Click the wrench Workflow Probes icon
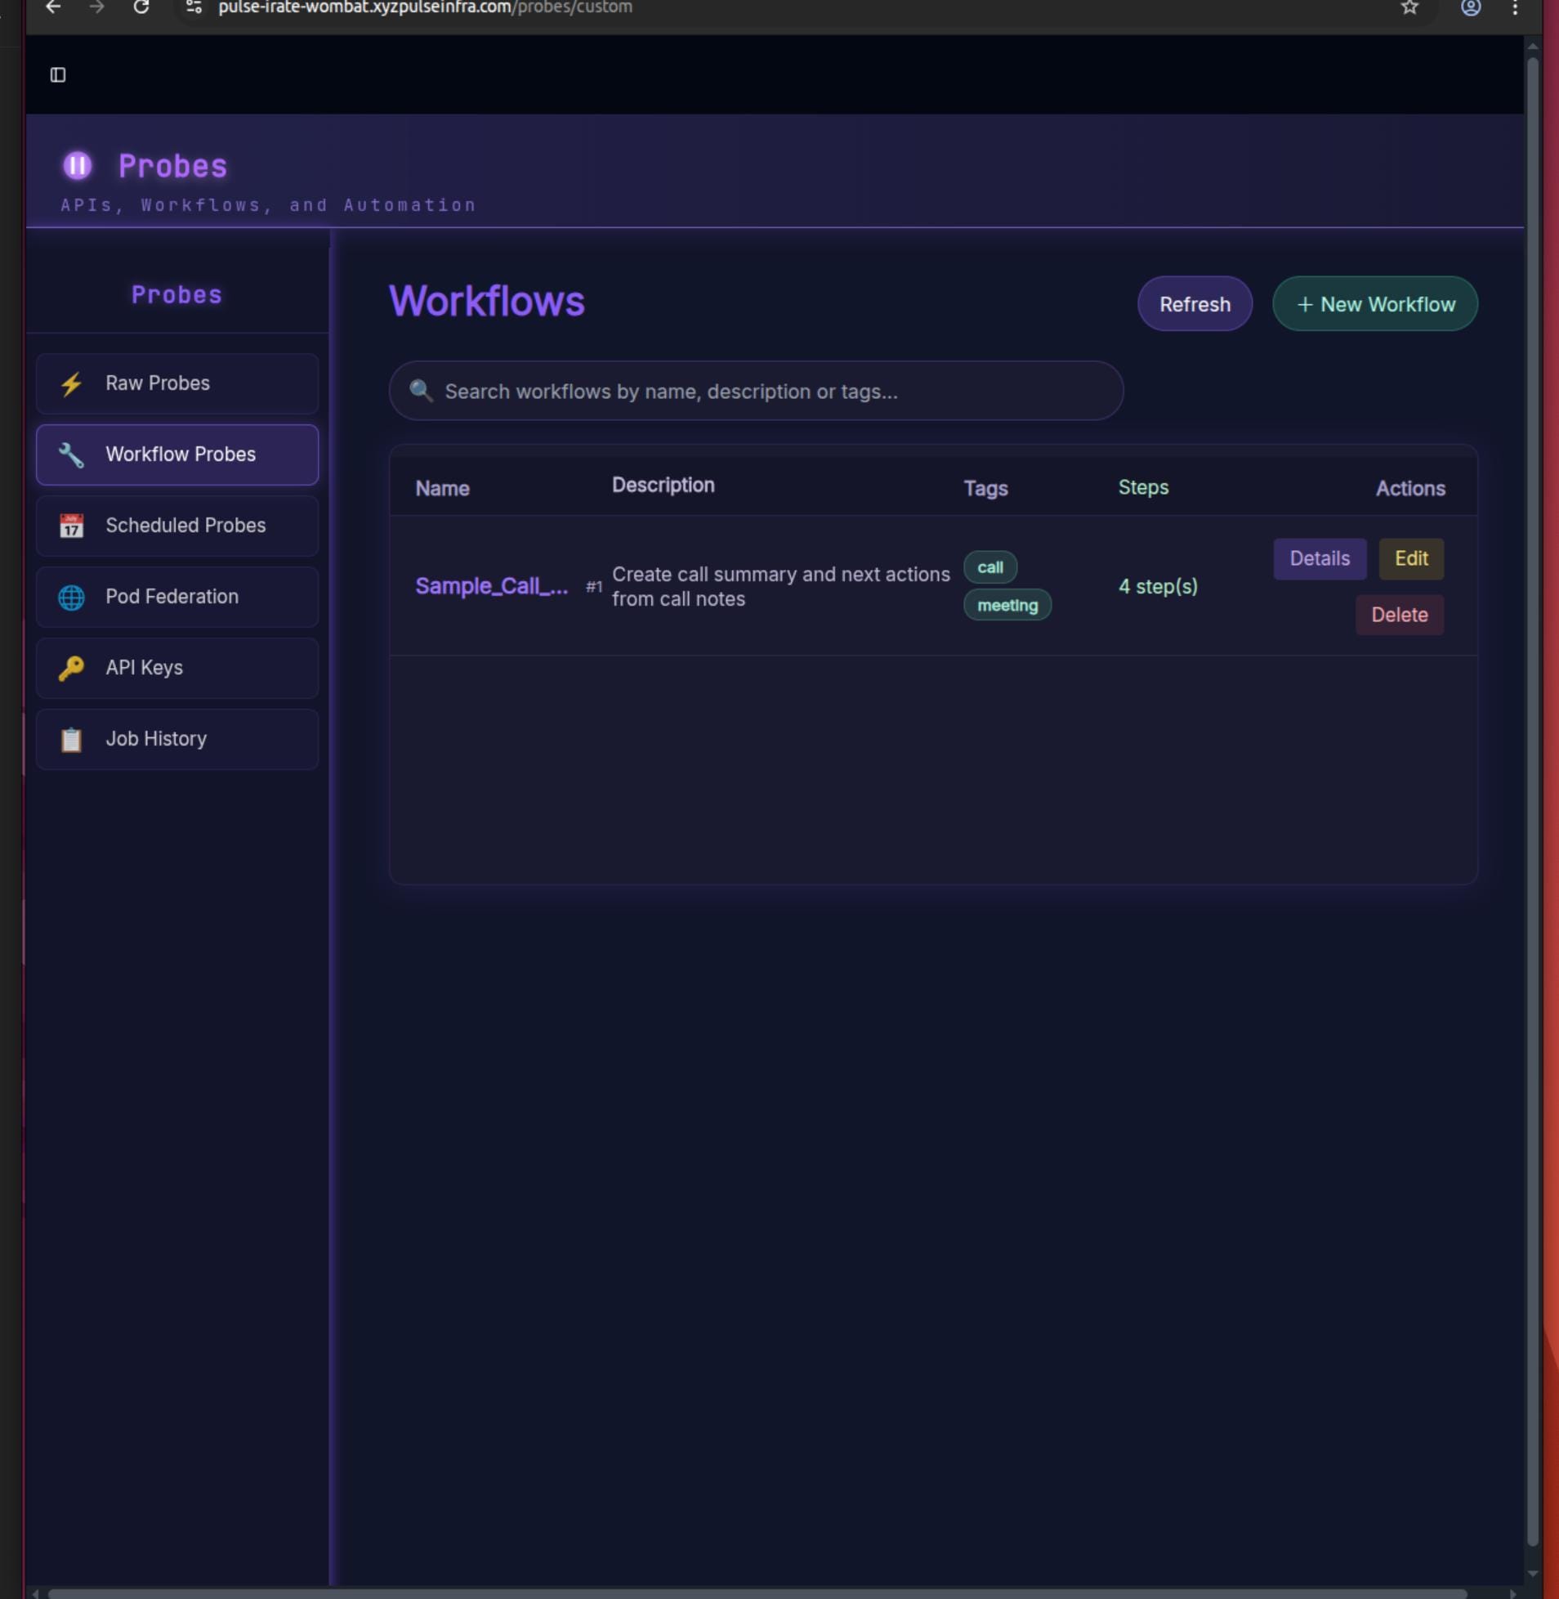 coord(71,455)
